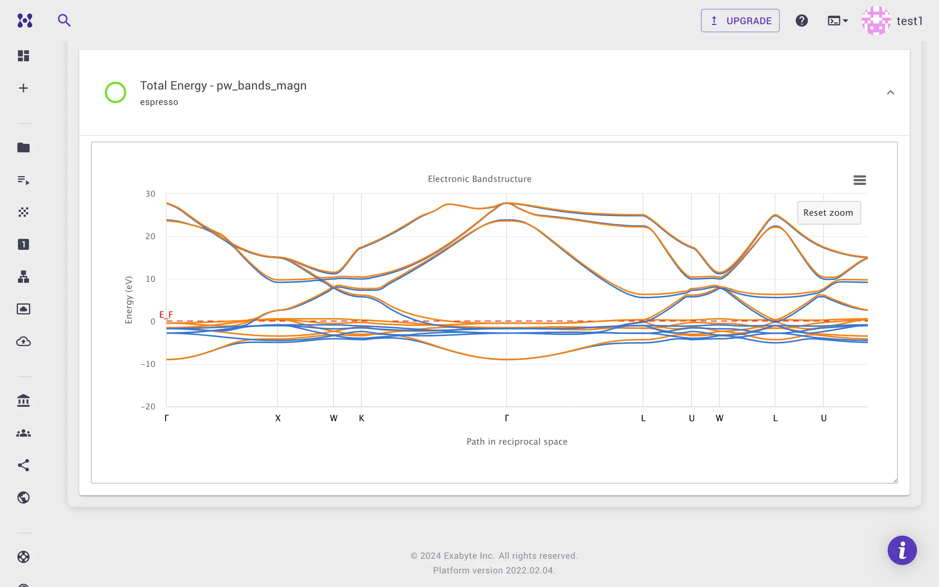Click the share icon in sidebar
The width and height of the screenshot is (939, 587).
[x=24, y=465]
